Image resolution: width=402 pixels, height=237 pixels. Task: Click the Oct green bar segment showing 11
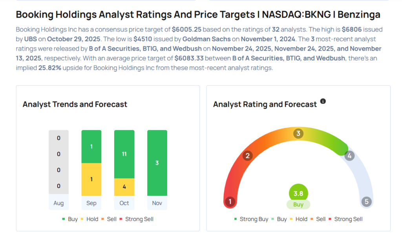pyautogui.click(x=124, y=154)
